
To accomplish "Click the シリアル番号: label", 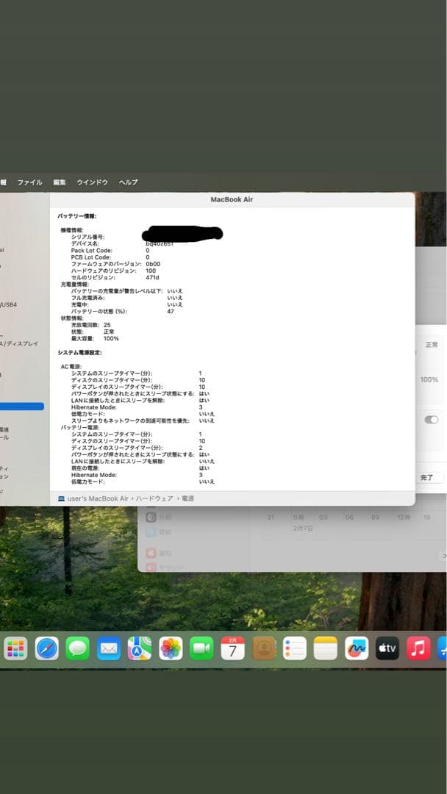I will [88, 237].
